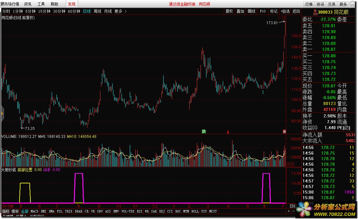Switch to the 30分钟 period
Viewport: 358px width, 219px height.
(59, 11)
